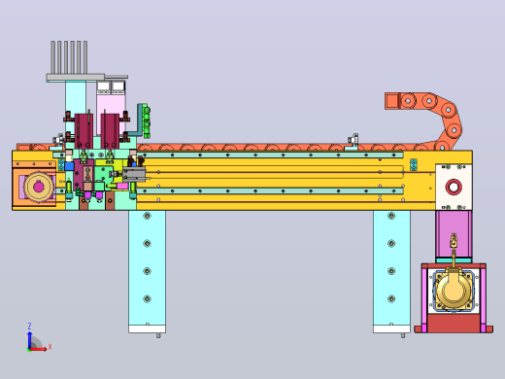Screen dimensions: 505x379
Task: Pick the magenta motor body below end plate
Action: [x=454, y=234]
